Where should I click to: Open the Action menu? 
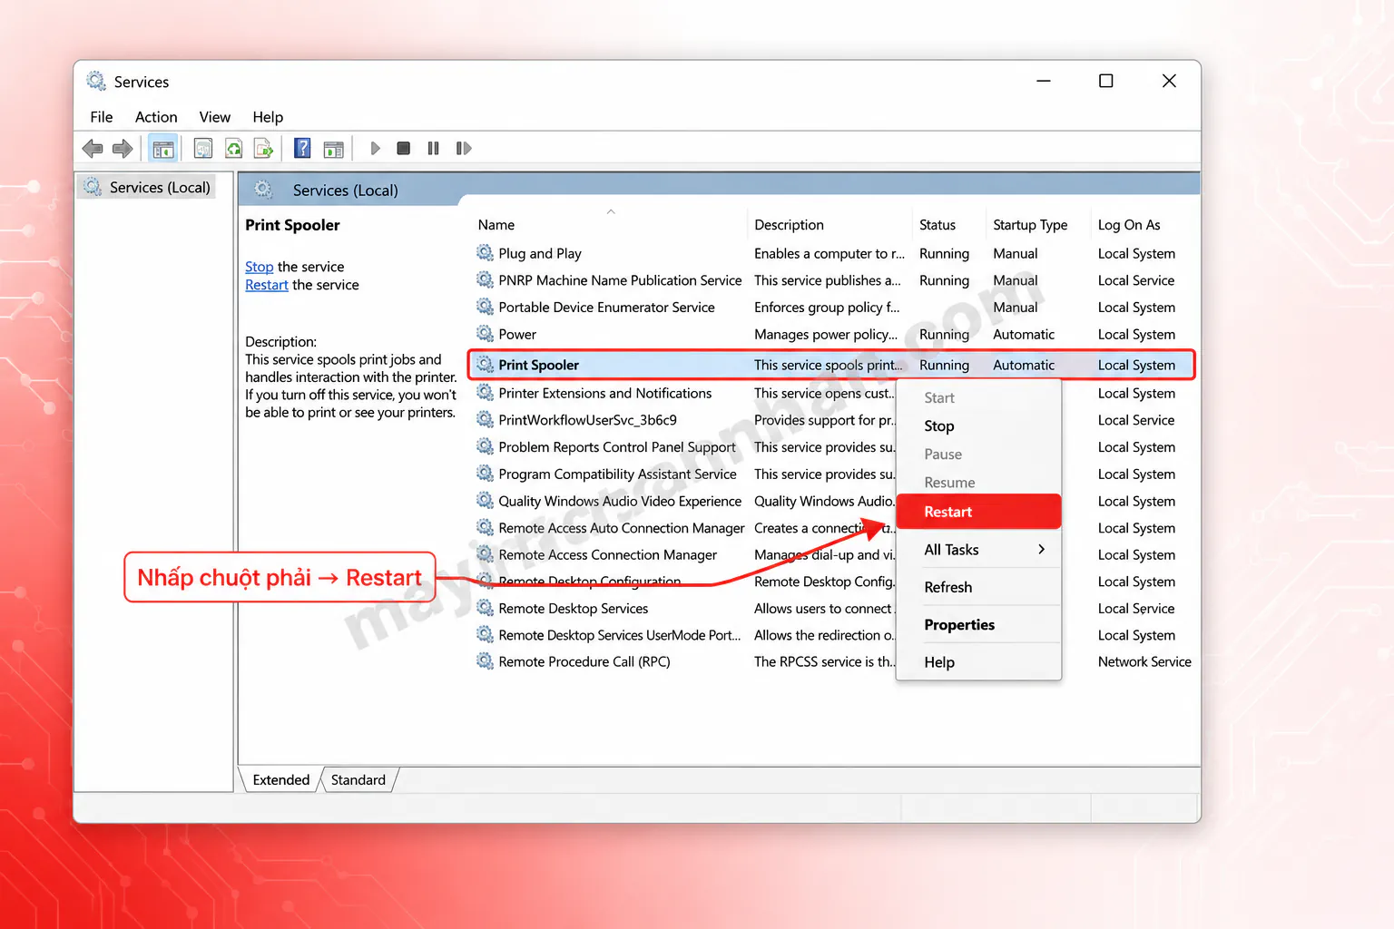156,117
